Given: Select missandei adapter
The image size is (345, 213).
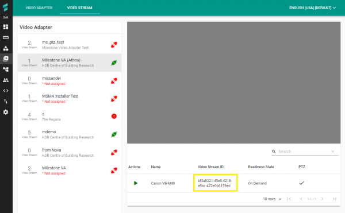Looking at the screenshot, I should coord(70,81).
